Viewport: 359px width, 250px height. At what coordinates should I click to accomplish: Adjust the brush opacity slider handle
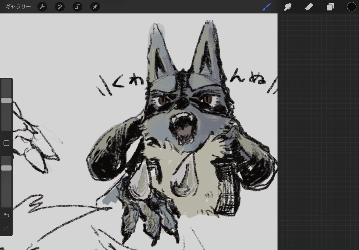point(6,168)
